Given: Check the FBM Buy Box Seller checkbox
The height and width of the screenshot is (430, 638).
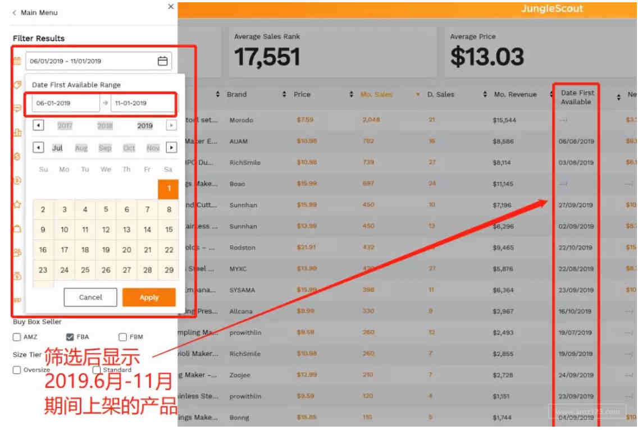Looking at the screenshot, I should coord(122,337).
